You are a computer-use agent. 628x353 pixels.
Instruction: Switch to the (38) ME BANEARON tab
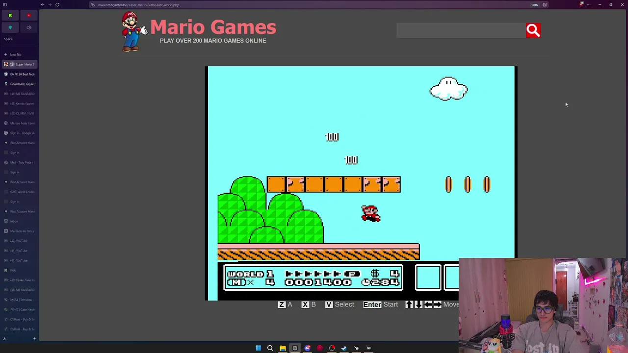point(20,290)
